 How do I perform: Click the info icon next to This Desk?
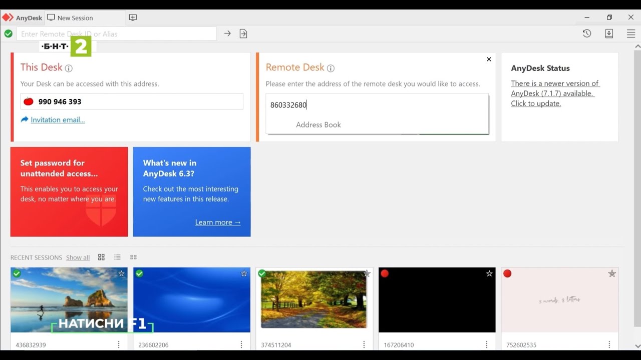click(69, 68)
